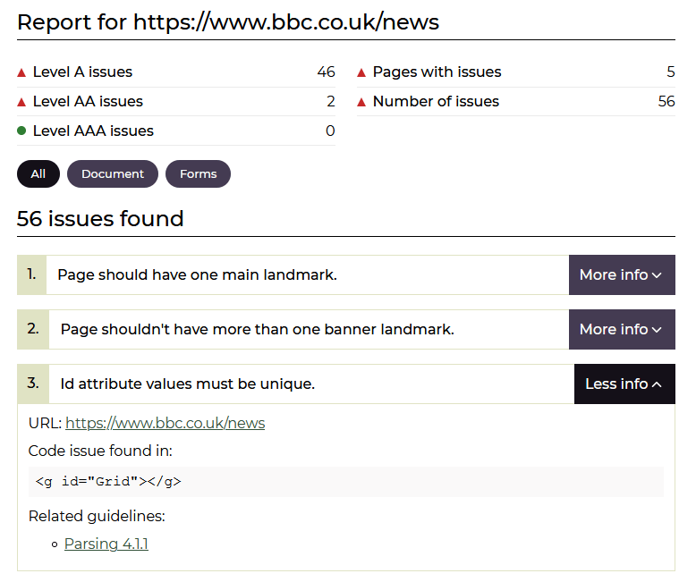
Task: Click the Level AAA count value 0
Action: click(x=330, y=131)
